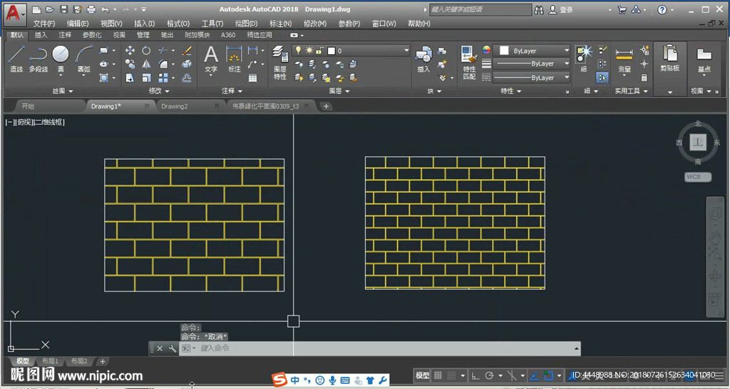Click the Move tool icon

click(x=130, y=50)
